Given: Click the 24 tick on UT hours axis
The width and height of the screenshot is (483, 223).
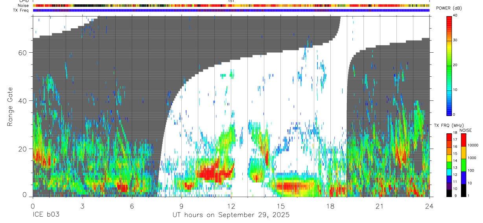Looking at the screenshot, I should tap(430, 206).
